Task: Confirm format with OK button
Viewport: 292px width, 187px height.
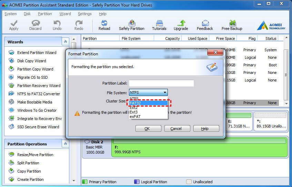Action: pos(148,129)
